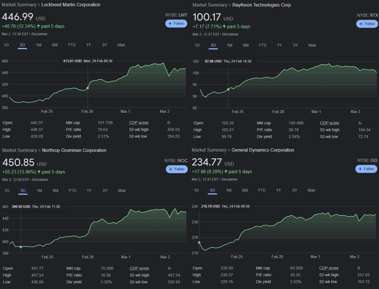Click the 92.88 USD data point on Raytheon chart
This screenshot has height=289, width=379.
[228, 89]
